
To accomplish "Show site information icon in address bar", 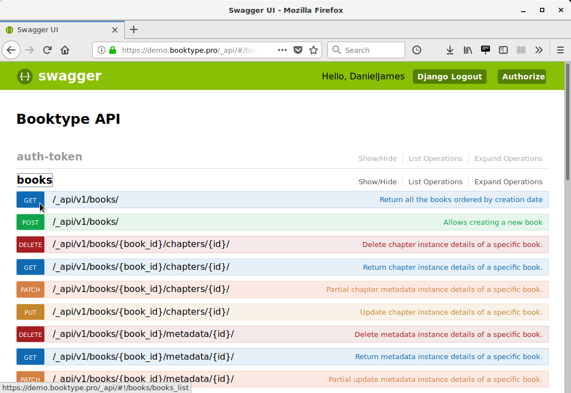I will 102,50.
